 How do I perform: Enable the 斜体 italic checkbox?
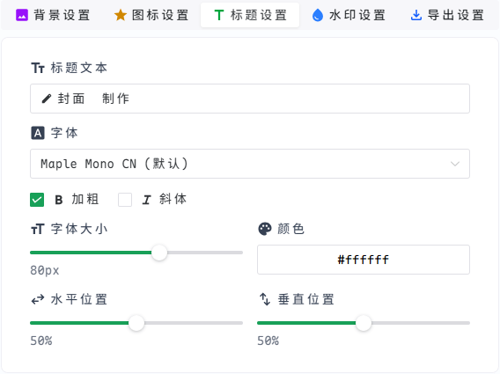(x=125, y=200)
